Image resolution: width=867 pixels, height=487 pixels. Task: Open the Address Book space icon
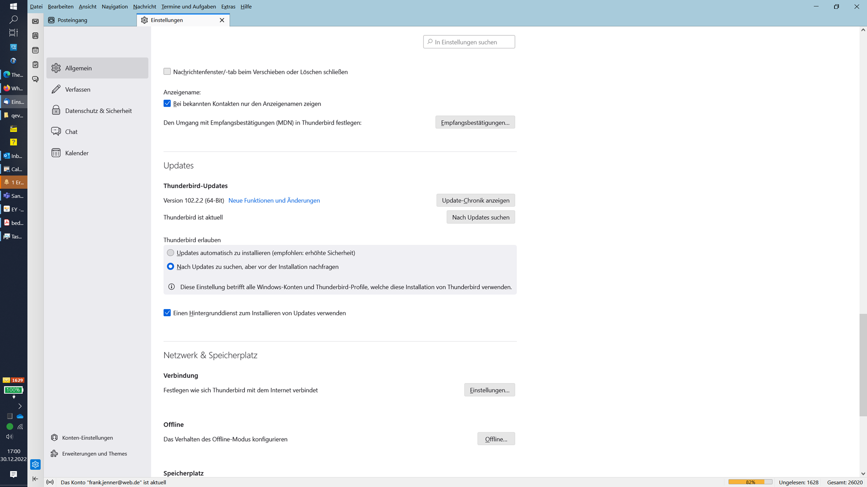pyautogui.click(x=35, y=36)
